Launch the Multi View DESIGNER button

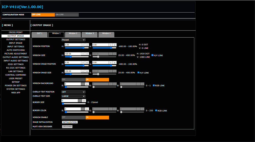pyautogui.click(x=67, y=127)
